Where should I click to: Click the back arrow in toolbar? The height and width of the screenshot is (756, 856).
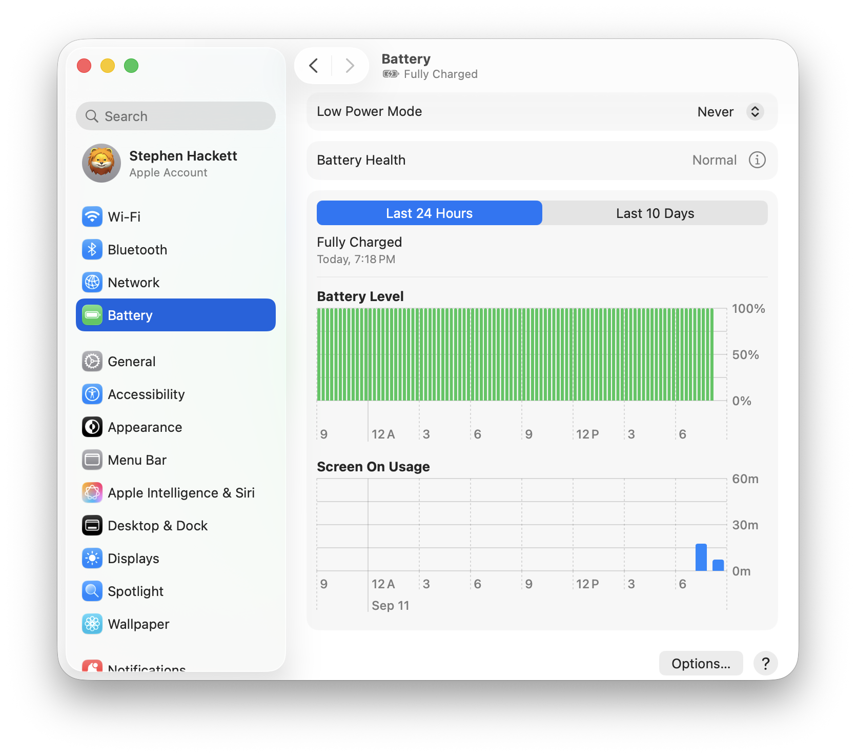coord(314,66)
